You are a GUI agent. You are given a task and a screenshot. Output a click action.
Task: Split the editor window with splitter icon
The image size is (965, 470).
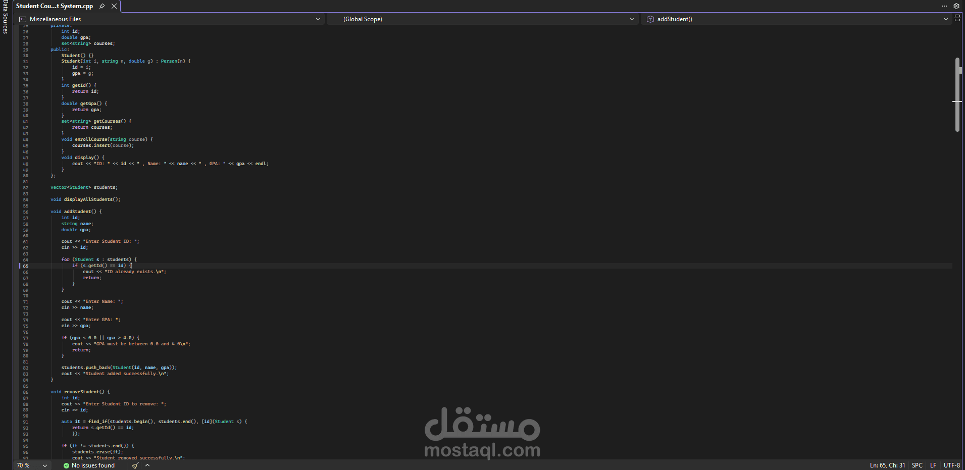(957, 18)
